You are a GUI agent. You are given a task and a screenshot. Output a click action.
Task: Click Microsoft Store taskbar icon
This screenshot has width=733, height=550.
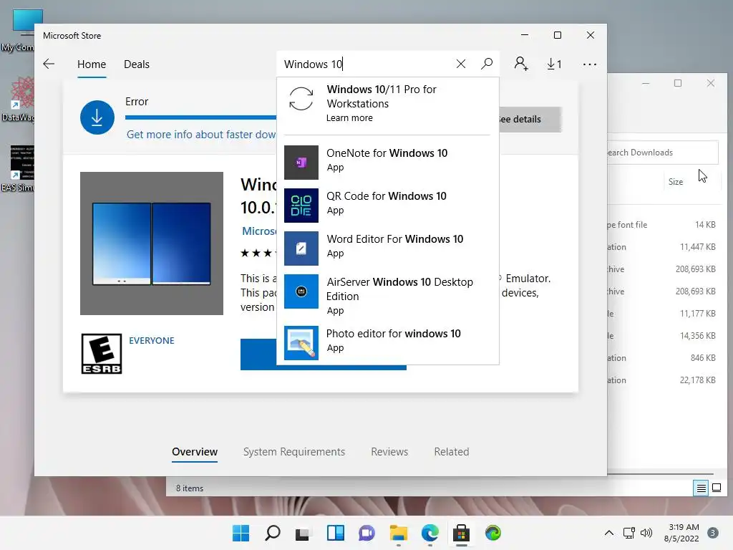pyautogui.click(x=462, y=533)
